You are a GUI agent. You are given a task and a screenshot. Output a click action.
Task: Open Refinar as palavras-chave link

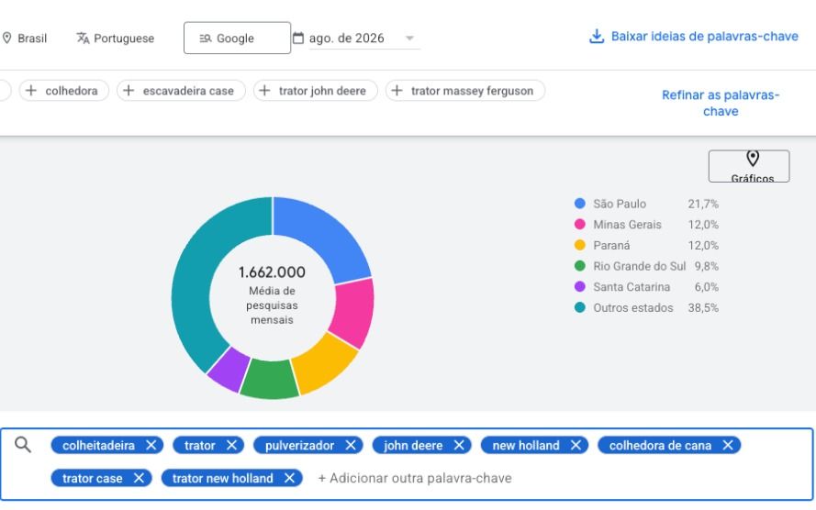[721, 103]
